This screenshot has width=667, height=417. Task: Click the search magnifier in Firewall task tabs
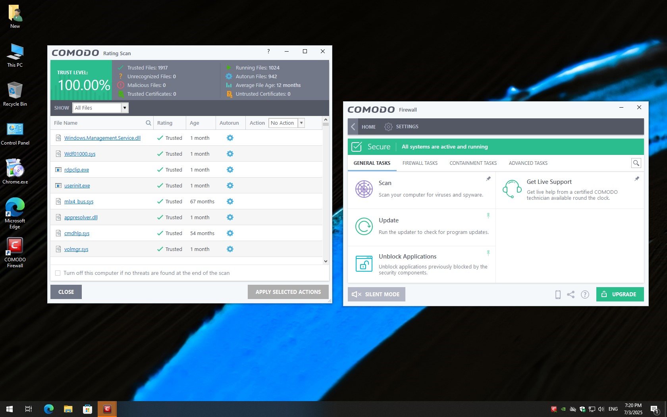636,163
